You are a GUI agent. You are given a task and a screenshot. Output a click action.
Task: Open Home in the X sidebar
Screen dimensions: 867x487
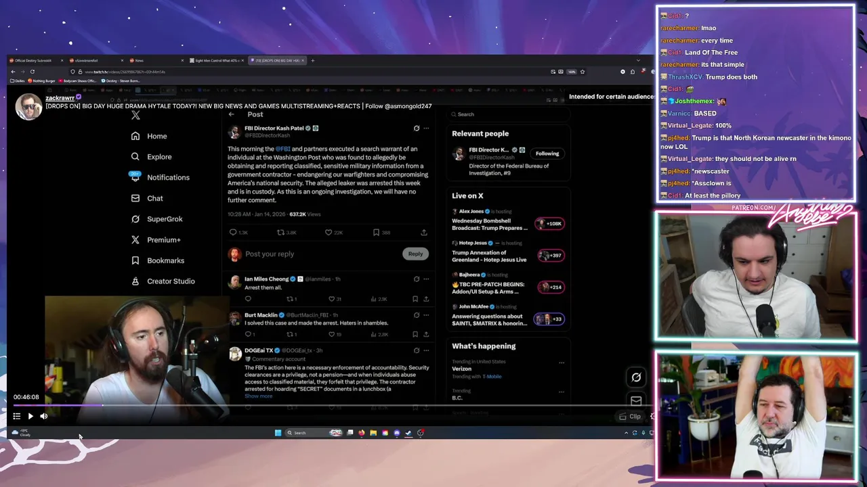pos(149,136)
